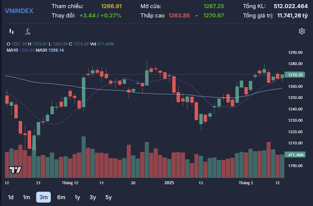The width and height of the screenshot is (313, 206).
Task: Click the Thay đổi label
Action: click(64, 16)
